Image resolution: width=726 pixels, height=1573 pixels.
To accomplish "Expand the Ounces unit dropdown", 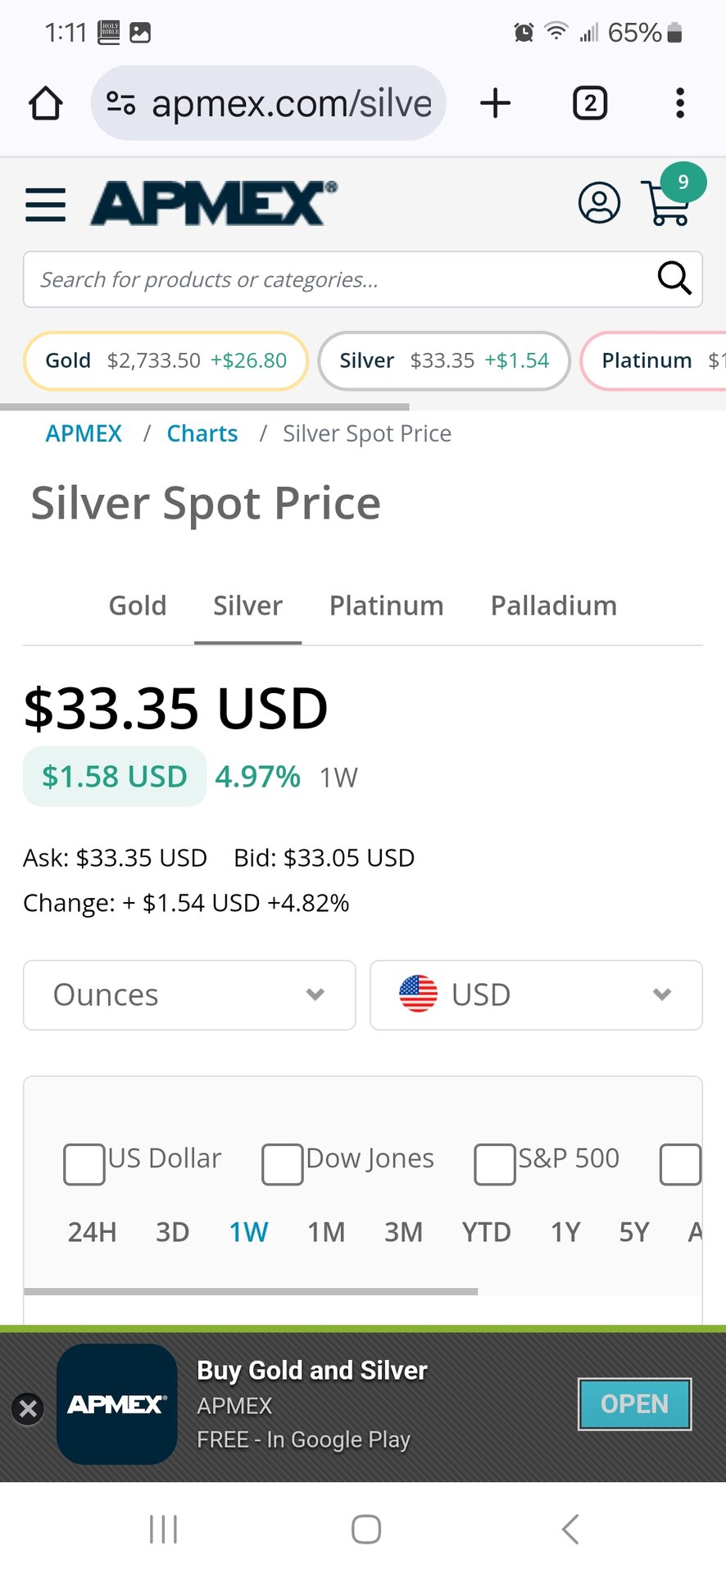I will (x=189, y=995).
